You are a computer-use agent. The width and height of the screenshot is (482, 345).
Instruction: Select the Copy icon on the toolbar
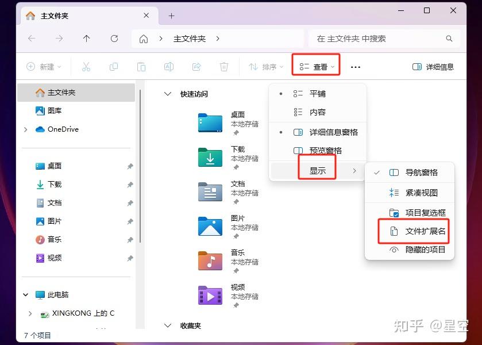pos(114,66)
